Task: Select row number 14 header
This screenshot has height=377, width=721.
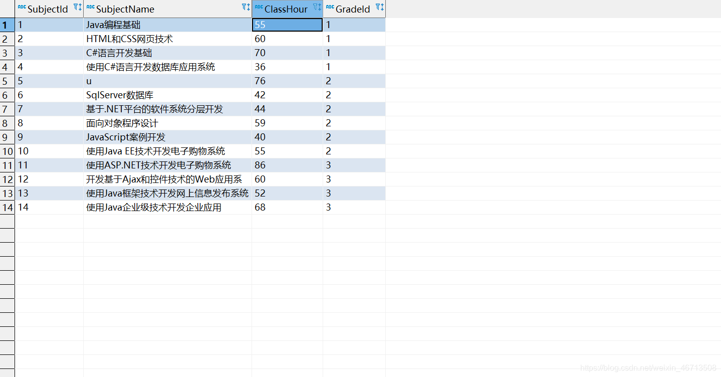Action: [x=7, y=207]
